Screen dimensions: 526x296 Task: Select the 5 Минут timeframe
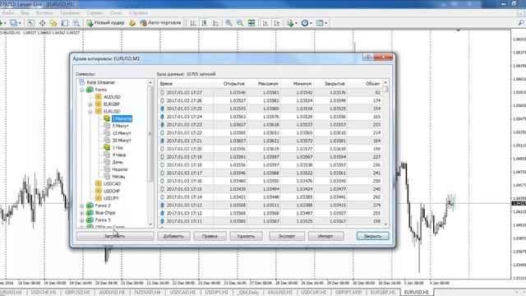pyautogui.click(x=120, y=126)
